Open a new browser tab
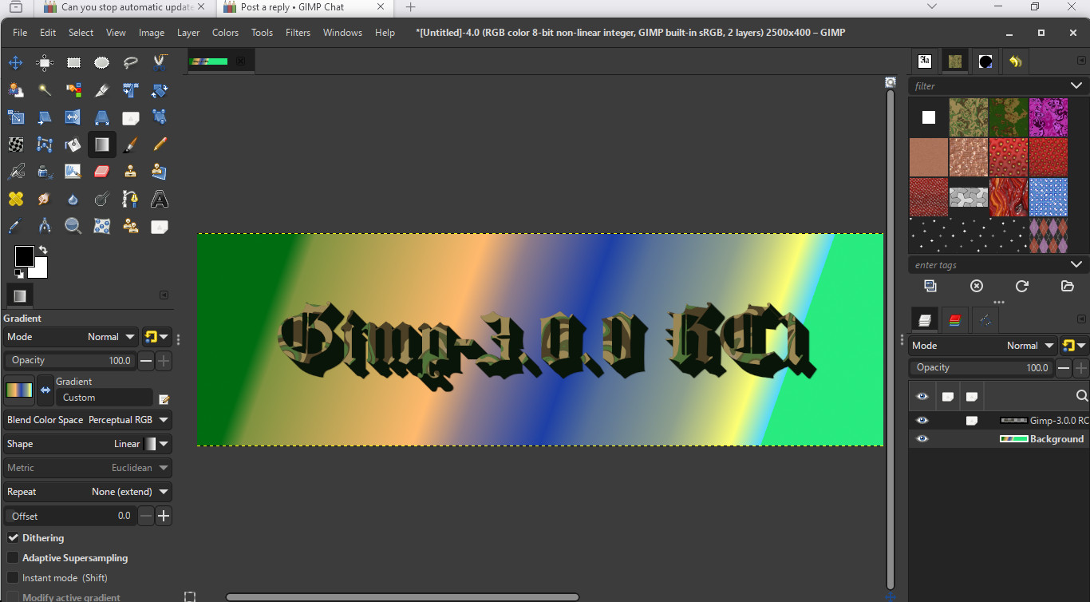This screenshot has width=1090, height=602. pos(411,7)
